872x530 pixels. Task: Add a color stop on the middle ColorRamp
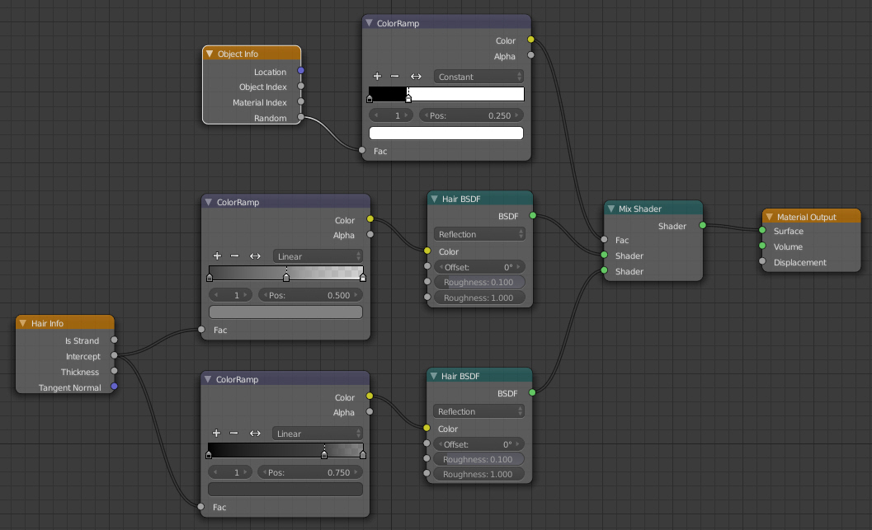(x=216, y=256)
